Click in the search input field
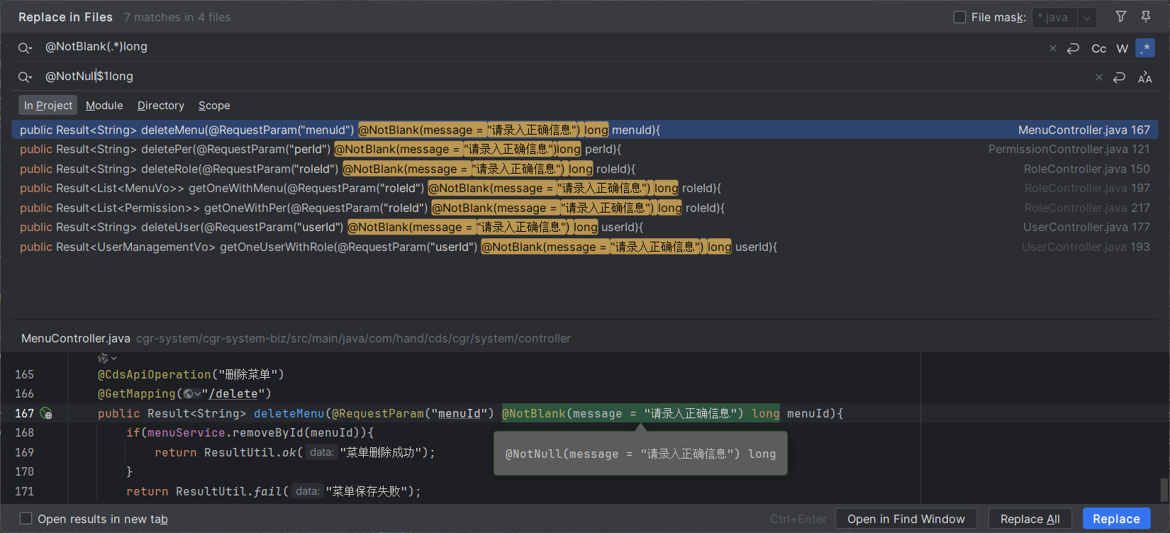 [x=539, y=47]
